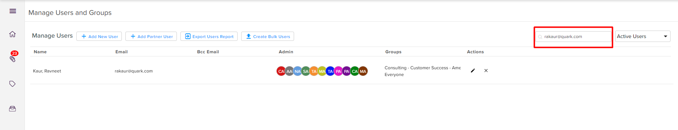Click the Consulting - Customer Success group text
678x130 pixels.
pos(423,68)
